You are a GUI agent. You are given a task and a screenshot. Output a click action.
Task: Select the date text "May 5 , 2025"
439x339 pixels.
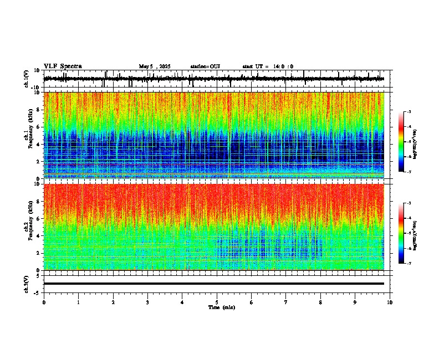click(155, 66)
